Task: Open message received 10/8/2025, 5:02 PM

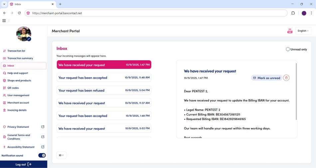Action: [104, 128]
